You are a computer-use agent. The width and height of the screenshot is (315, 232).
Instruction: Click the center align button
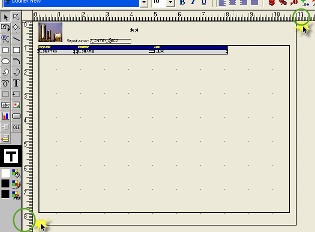click(232, 2)
